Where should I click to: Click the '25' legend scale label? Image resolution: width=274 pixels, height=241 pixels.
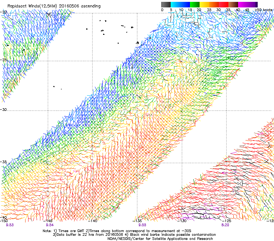click(209, 10)
